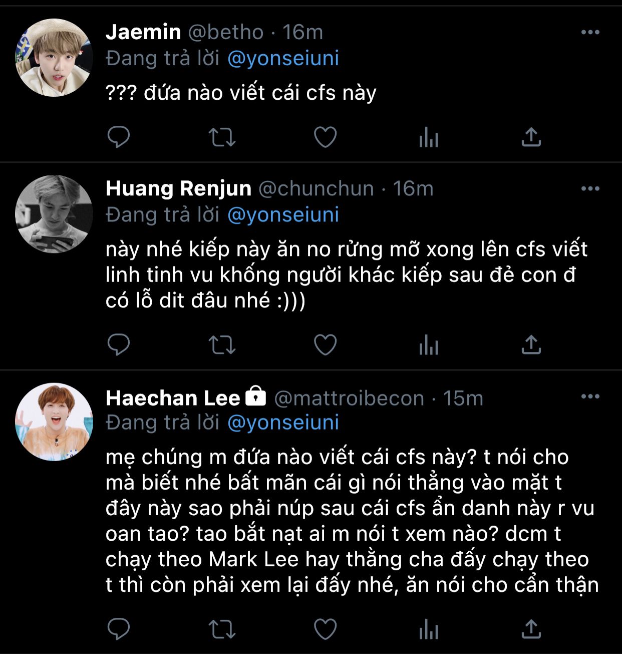Viewport: 622px width, 654px height.
Task: View analytics for Haechan Lee's tweet
Action: coord(428,629)
